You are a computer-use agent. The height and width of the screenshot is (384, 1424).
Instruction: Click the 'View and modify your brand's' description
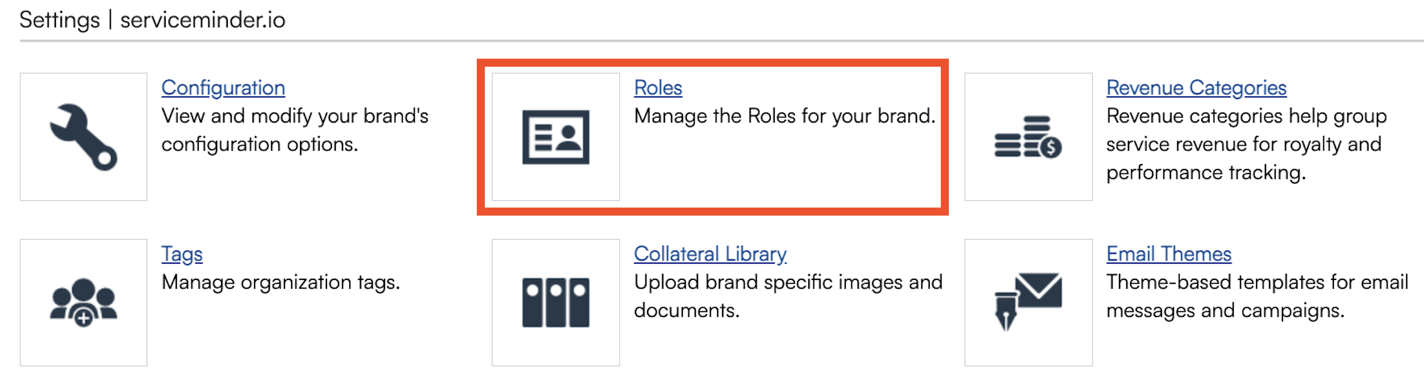point(294,116)
